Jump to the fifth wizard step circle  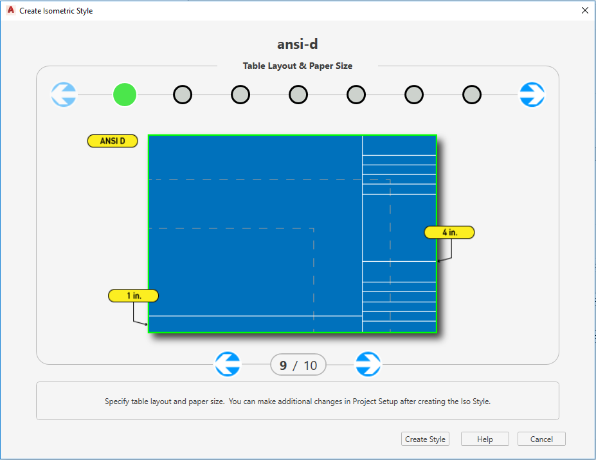(x=356, y=95)
